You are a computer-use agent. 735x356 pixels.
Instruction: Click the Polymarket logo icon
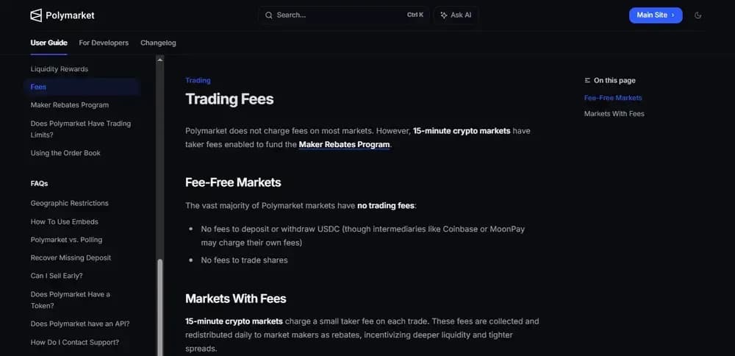[36, 15]
